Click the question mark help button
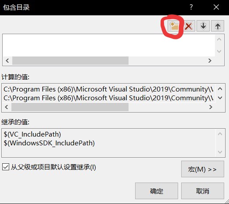 [x=191, y=7]
